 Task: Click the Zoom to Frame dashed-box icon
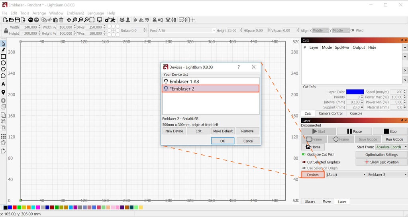click(x=92, y=20)
